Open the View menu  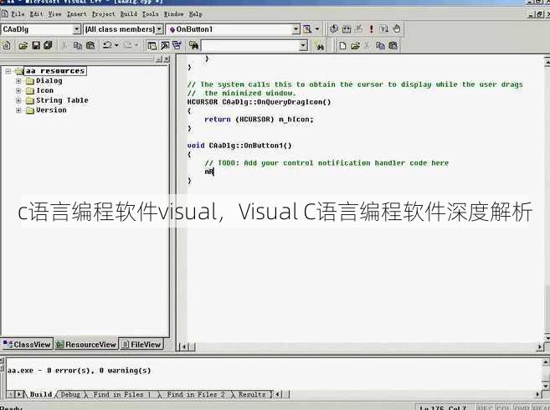pos(54,14)
